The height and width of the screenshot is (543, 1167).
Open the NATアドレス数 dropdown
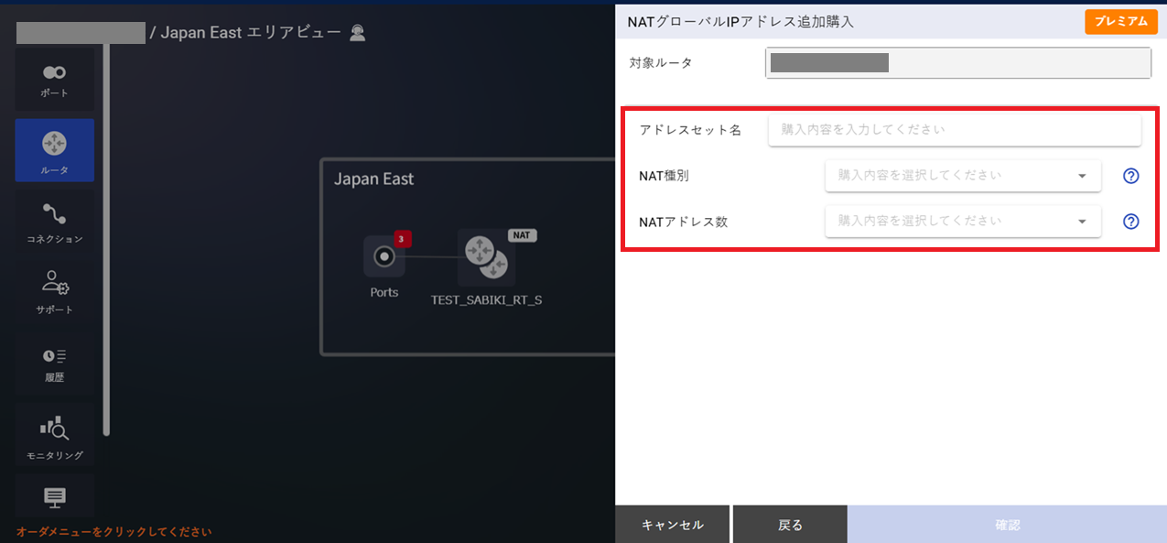[963, 221]
